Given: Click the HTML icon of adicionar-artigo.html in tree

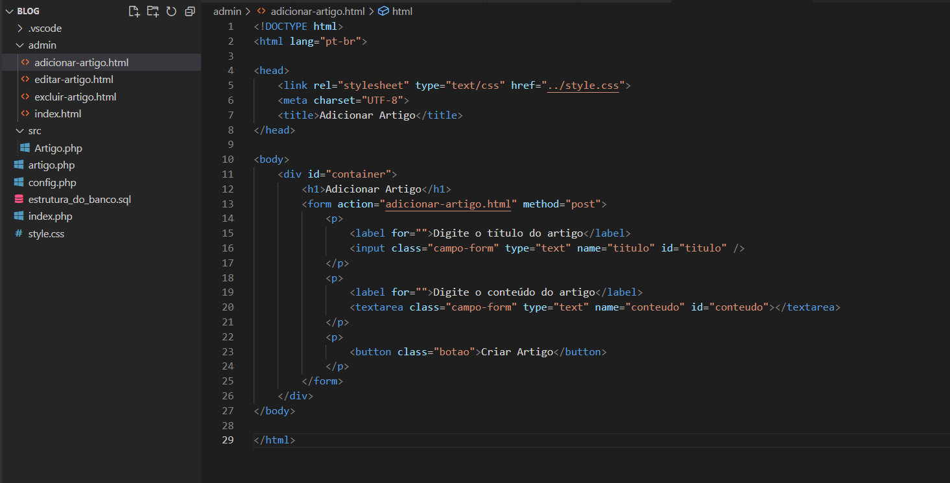Looking at the screenshot, I should 25,63.
